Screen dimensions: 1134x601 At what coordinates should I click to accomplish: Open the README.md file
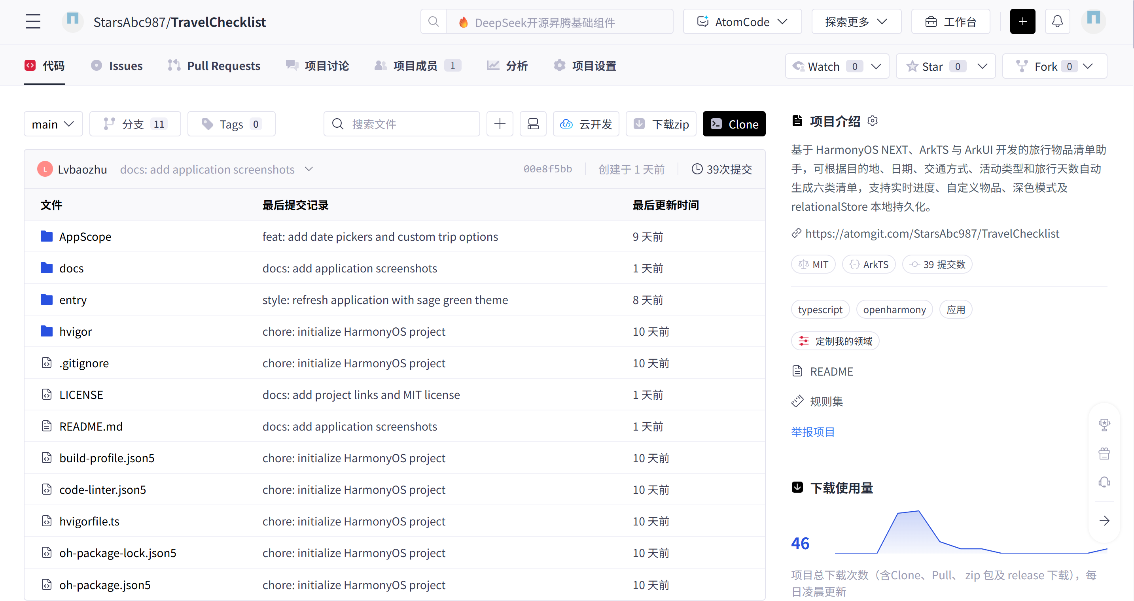[x=91, y=426]
